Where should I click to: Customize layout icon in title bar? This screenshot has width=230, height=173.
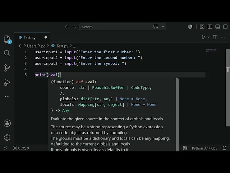tap(202, 27)
